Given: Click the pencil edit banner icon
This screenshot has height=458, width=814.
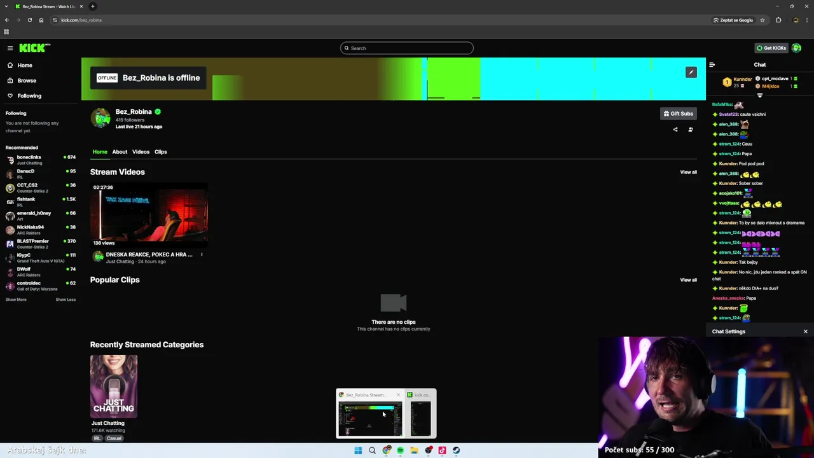Looking at the screenshot, I should point(691,72).
